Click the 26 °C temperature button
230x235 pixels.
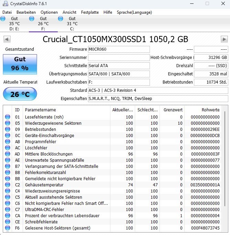click(20, 94)
